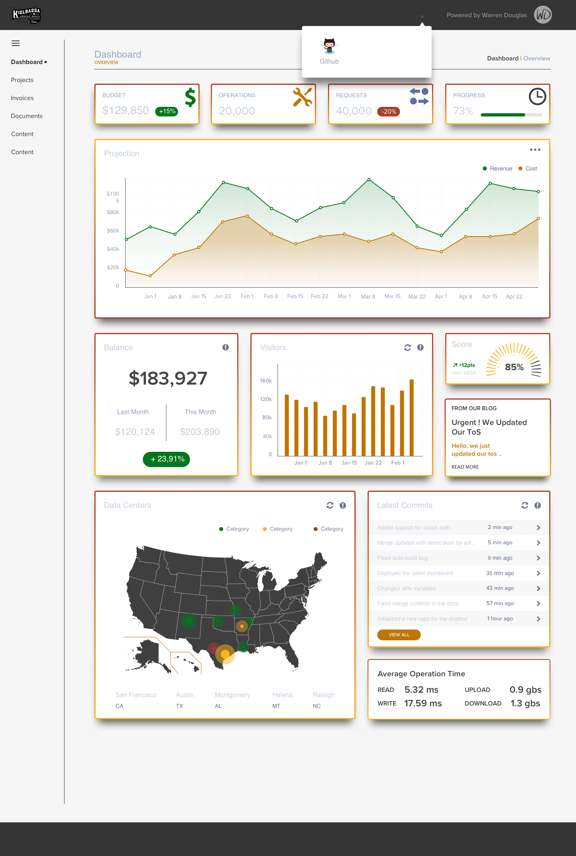Expand the 'Fixed auto-build bug' commit
576x856 pixels.
538,558
